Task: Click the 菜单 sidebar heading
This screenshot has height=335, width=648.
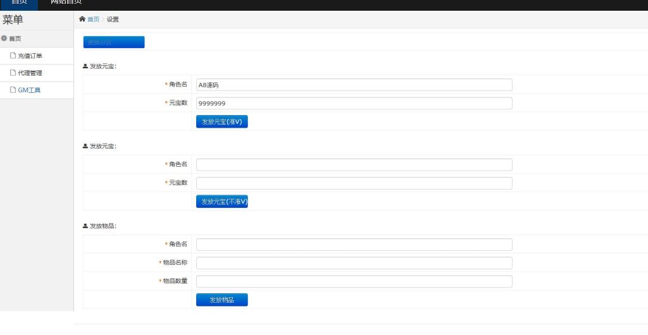Action: pyautogui.click(x=13, y=20)
